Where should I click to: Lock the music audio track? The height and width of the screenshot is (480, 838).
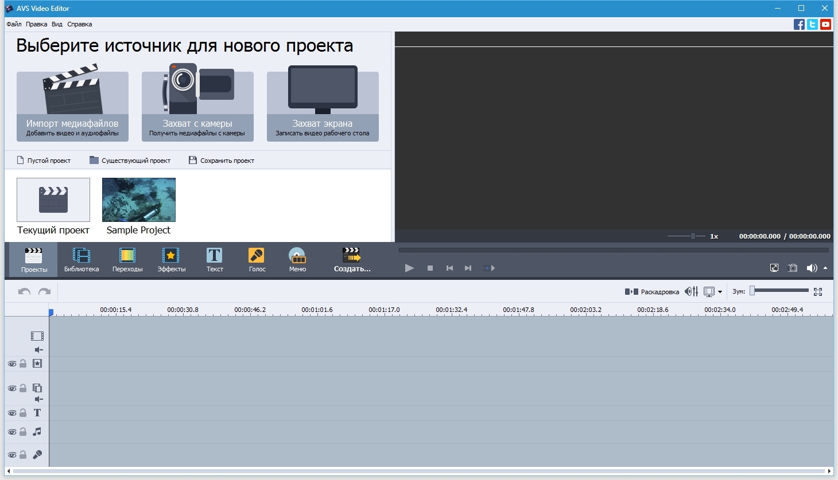23,431
